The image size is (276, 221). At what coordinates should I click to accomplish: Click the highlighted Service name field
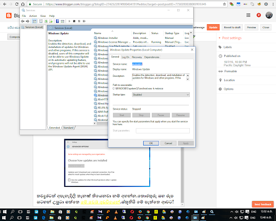coord(137,64)
